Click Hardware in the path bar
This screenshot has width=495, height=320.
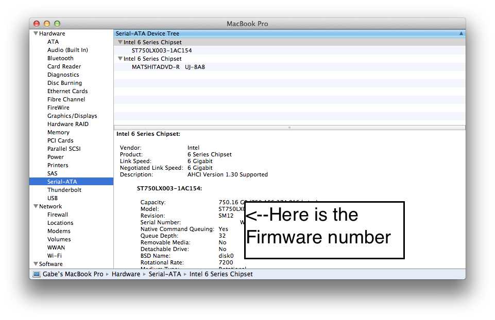[x=126, y=274]
